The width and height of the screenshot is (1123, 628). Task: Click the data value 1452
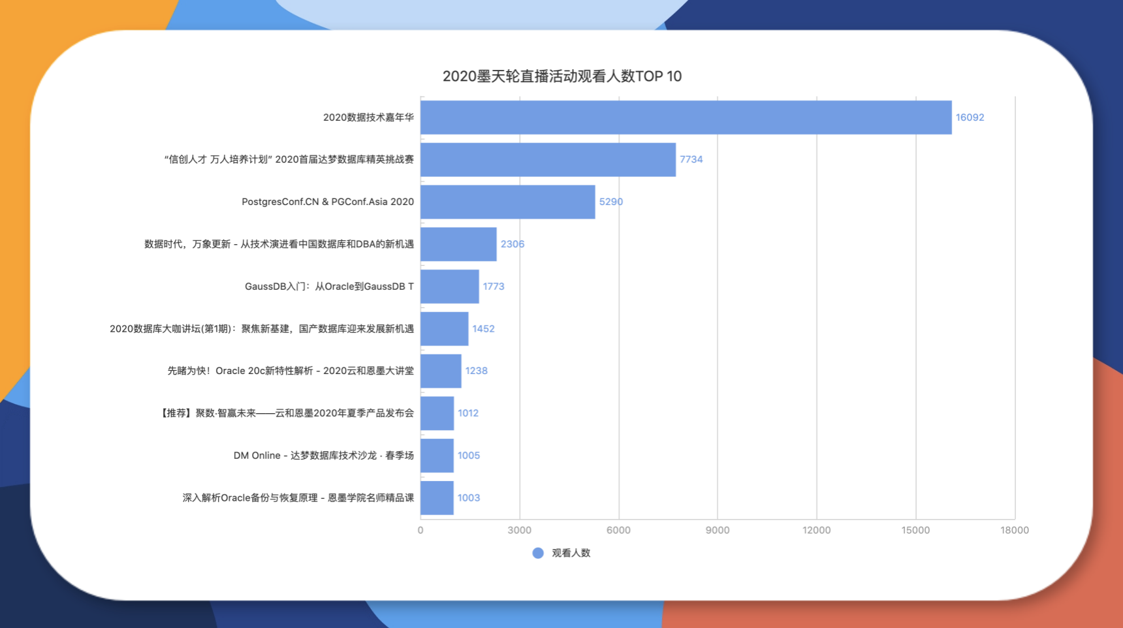(484, 328)
